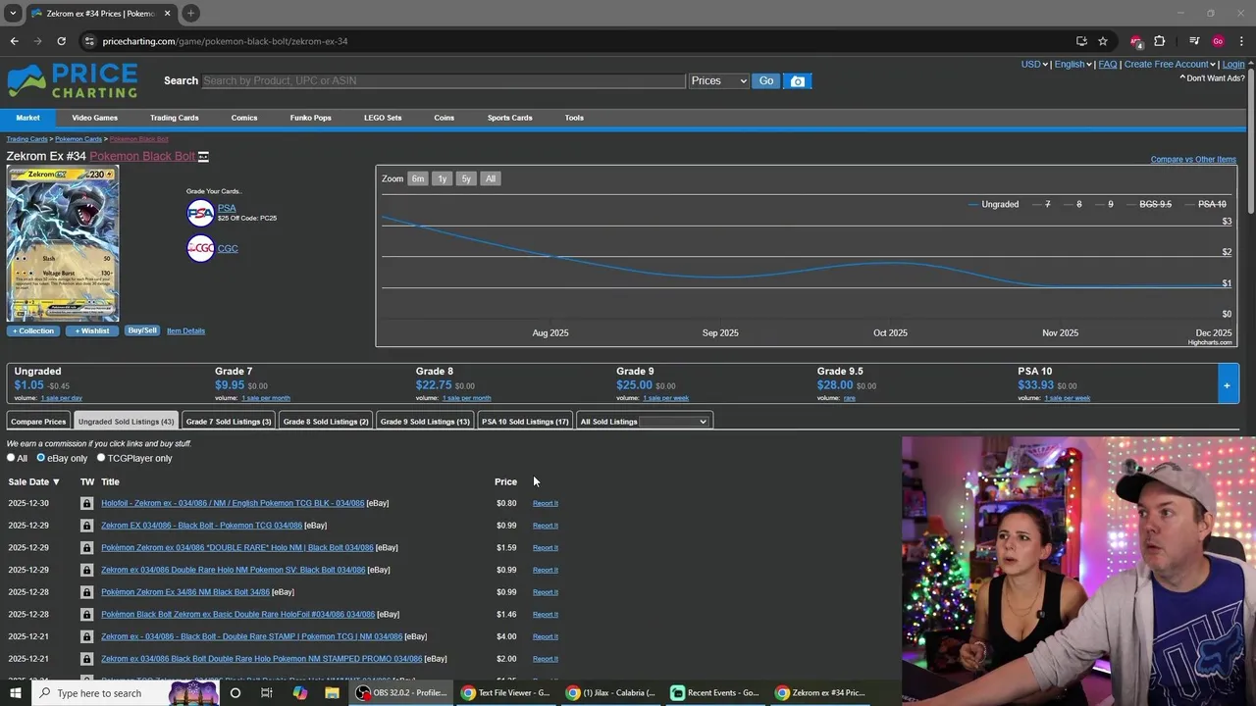
Task: Set chart zoom to 1y
Action: [x=442, y=178]
